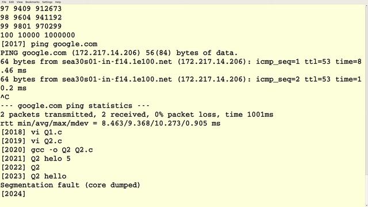Click the terminal's vertical scrollbar thumb
The width and height of the screenshot is (368, 207).
tap(366, 90)
